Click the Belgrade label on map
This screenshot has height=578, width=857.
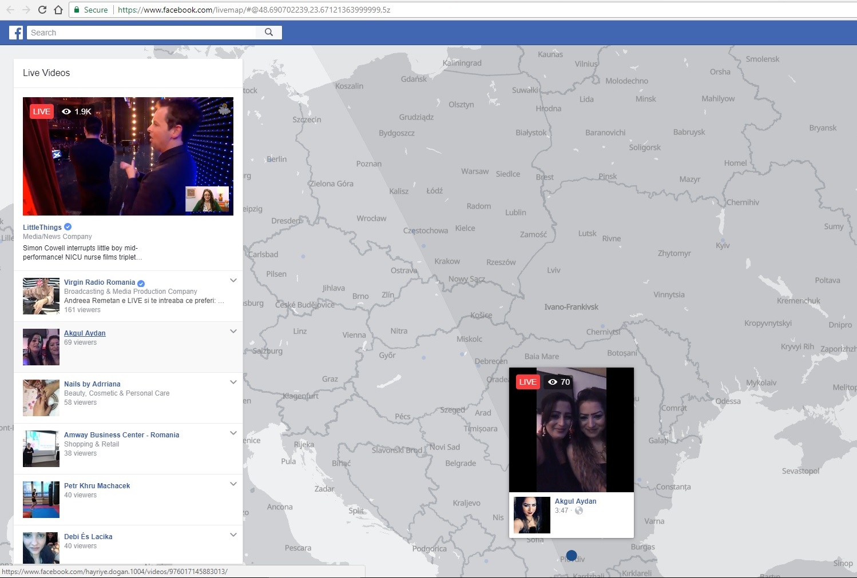461,464
